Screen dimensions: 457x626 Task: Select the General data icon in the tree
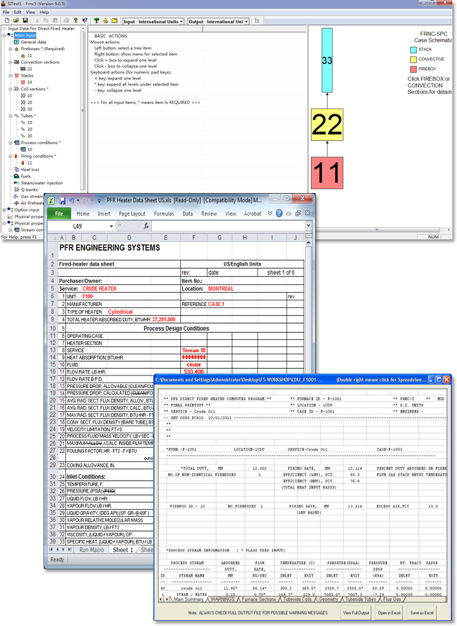pos(17,42)
